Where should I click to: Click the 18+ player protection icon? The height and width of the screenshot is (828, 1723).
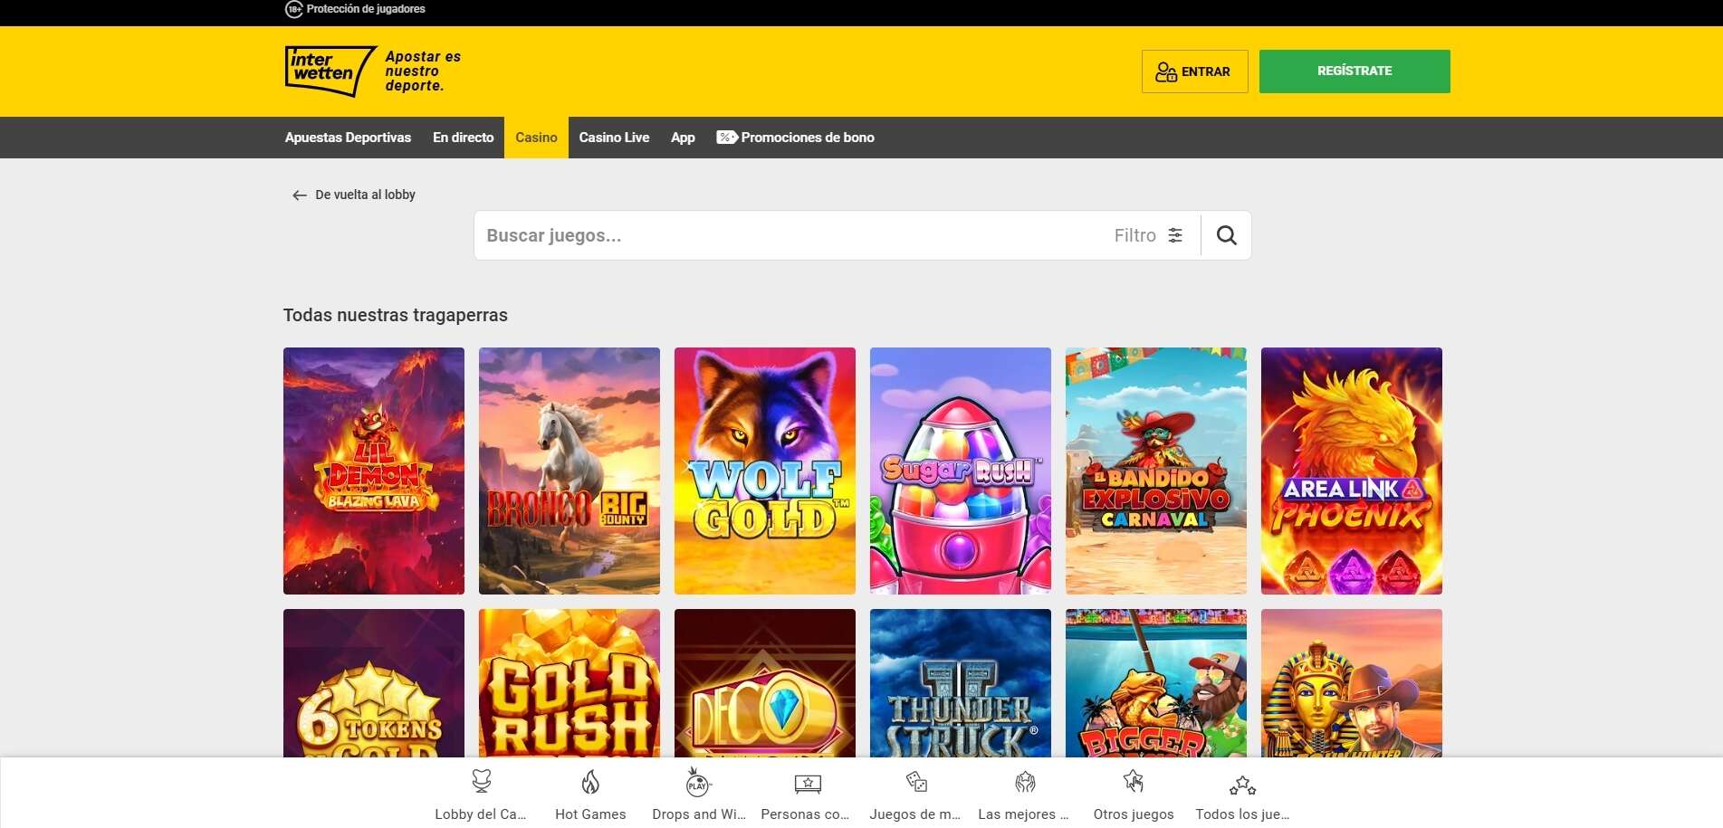point(294,9)
